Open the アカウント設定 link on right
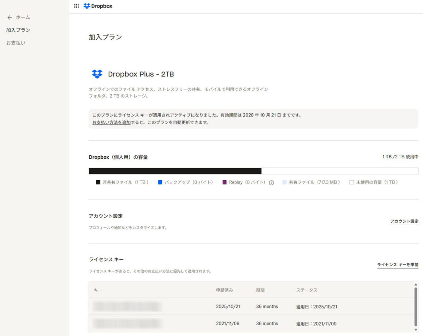The height and width of the screenshot is (336, 423). click(404, 222)
